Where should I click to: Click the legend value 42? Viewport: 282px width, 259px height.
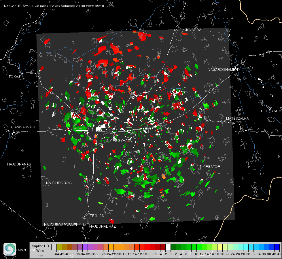pos(279,254)
